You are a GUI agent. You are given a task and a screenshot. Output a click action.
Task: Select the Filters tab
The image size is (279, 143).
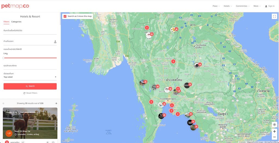6,22
